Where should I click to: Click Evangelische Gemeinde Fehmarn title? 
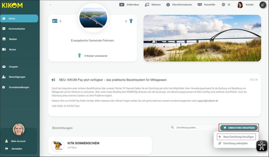(x=92, y=40)
